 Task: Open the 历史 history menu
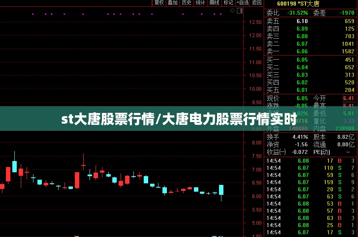point(186,3)
